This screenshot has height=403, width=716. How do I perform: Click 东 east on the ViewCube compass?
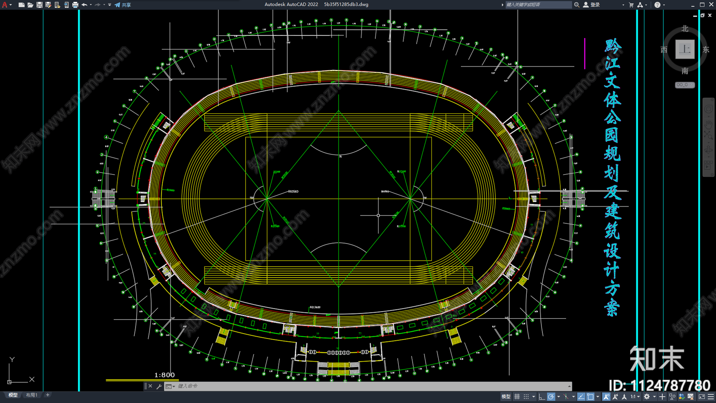[x=706, y=50]
